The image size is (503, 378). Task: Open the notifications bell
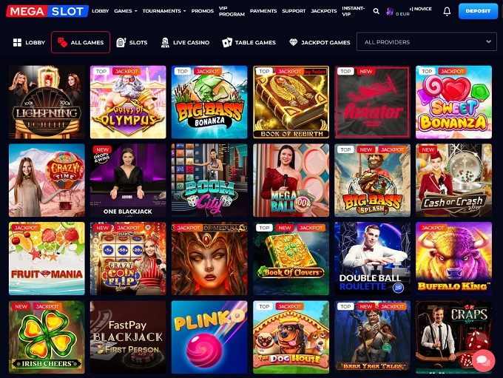[x=447, y=11]
